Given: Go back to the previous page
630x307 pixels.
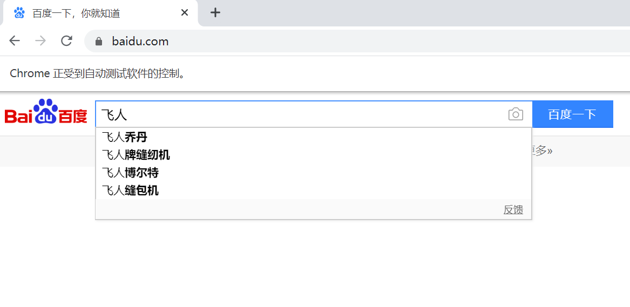Looking at the screenshot, I should [15, 41].
